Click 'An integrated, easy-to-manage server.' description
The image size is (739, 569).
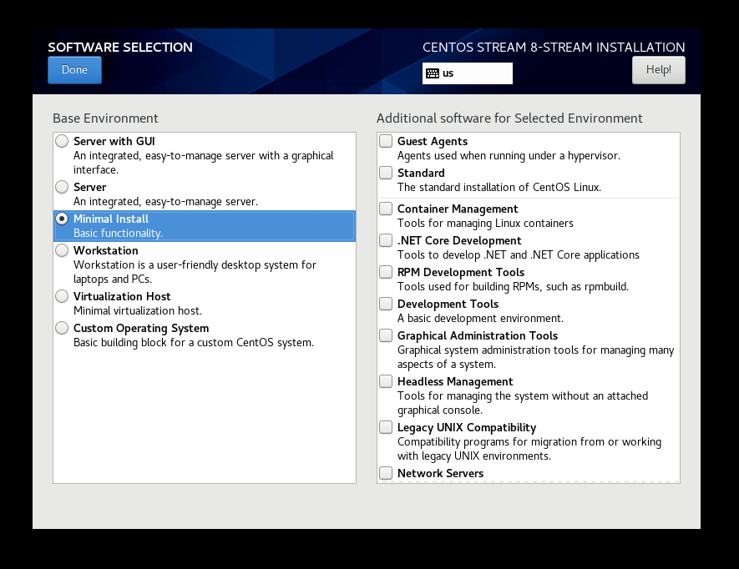(x=165, y=202)
